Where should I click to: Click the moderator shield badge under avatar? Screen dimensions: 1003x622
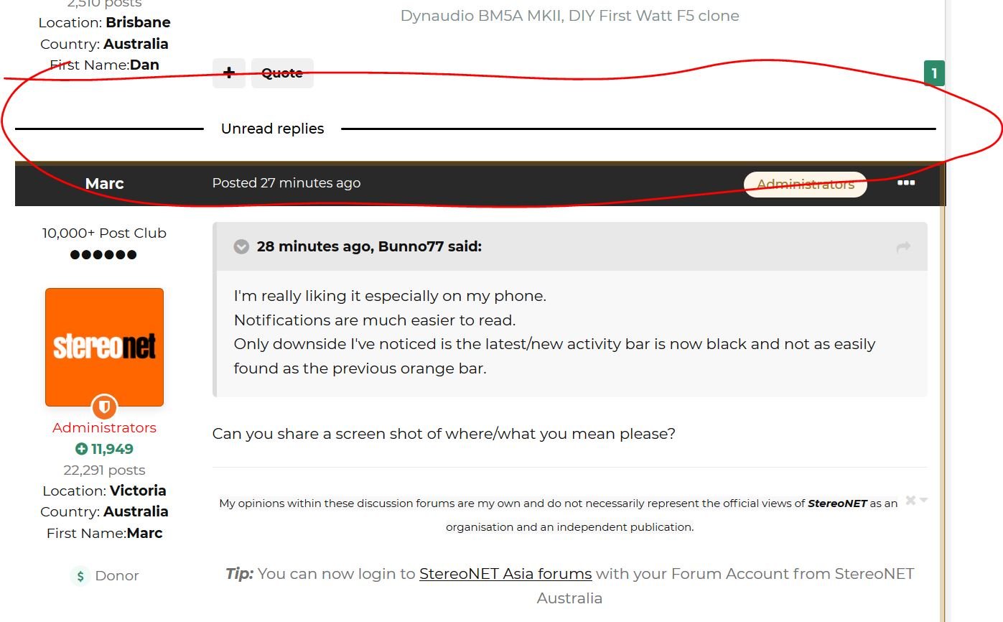point(105,407)
